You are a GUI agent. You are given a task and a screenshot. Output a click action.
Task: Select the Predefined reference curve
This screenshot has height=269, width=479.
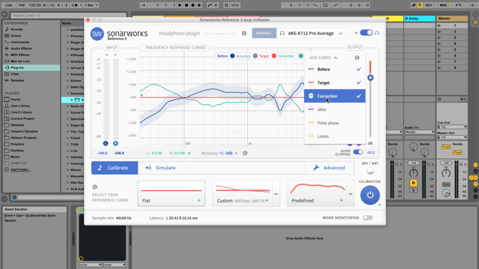317,193
